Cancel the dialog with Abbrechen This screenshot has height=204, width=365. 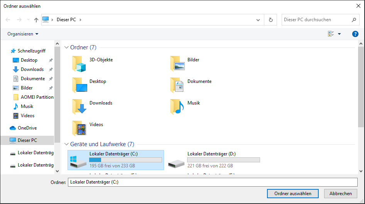341,194
